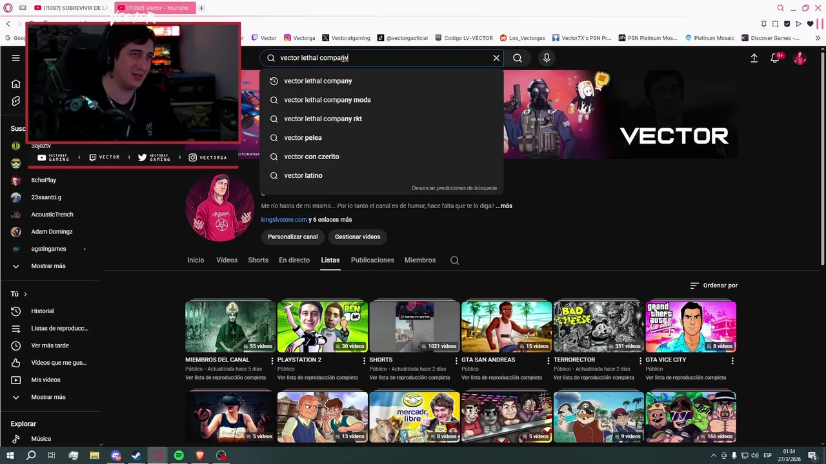Screen dimensions: 826x464
Task: Open Platinum Mosaic bookmark
Action: [709, 38]
